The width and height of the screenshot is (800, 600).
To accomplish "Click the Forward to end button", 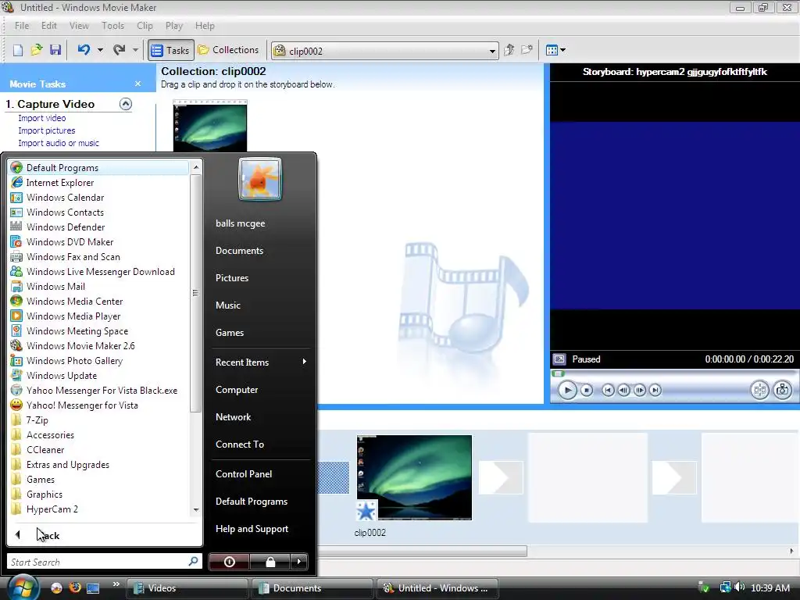I will (655, 391).
